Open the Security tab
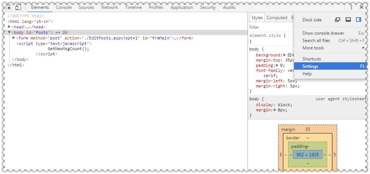The width and height of the screenshot is (370, 174). click(208, 7)
